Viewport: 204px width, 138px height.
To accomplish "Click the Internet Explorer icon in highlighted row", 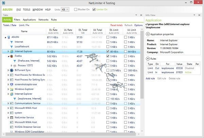I will [12, 51].
